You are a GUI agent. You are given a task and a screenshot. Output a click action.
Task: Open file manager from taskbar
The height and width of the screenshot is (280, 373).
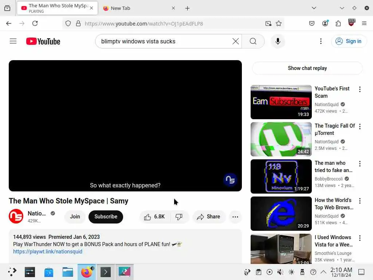coord(67,272)
